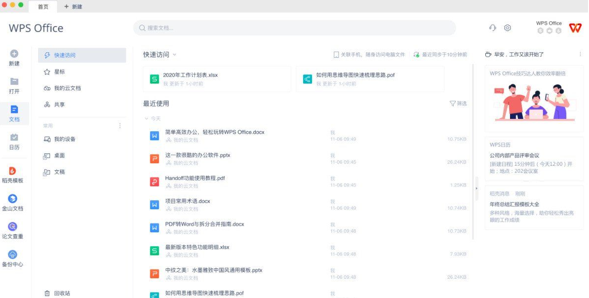Switch to the 首页 tab
This screenshot has width=589, height=298.
click(x=43, y=7)
